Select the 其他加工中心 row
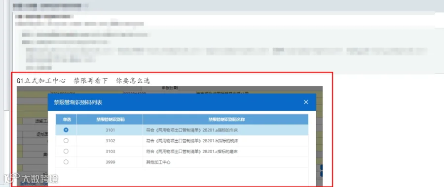This screenshot has width=444, height=187. click(225, 162)
